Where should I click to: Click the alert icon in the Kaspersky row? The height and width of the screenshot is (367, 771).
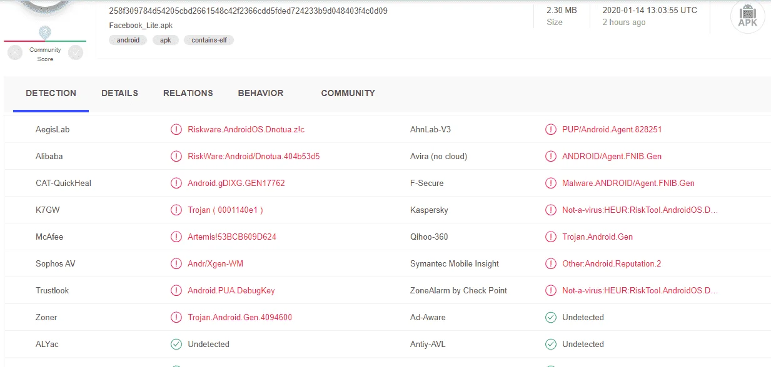tap(551, 210)
